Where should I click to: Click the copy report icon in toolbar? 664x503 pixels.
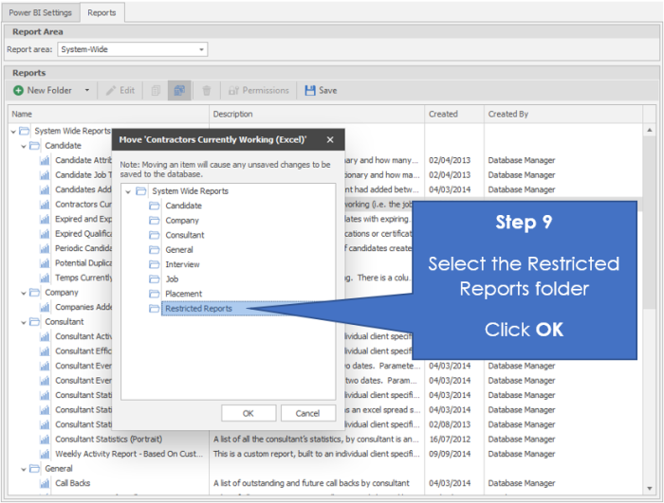[x=155, y=91]
